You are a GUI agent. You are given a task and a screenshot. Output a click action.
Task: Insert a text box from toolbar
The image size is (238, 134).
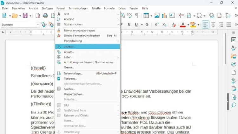(x=172, y=15)
